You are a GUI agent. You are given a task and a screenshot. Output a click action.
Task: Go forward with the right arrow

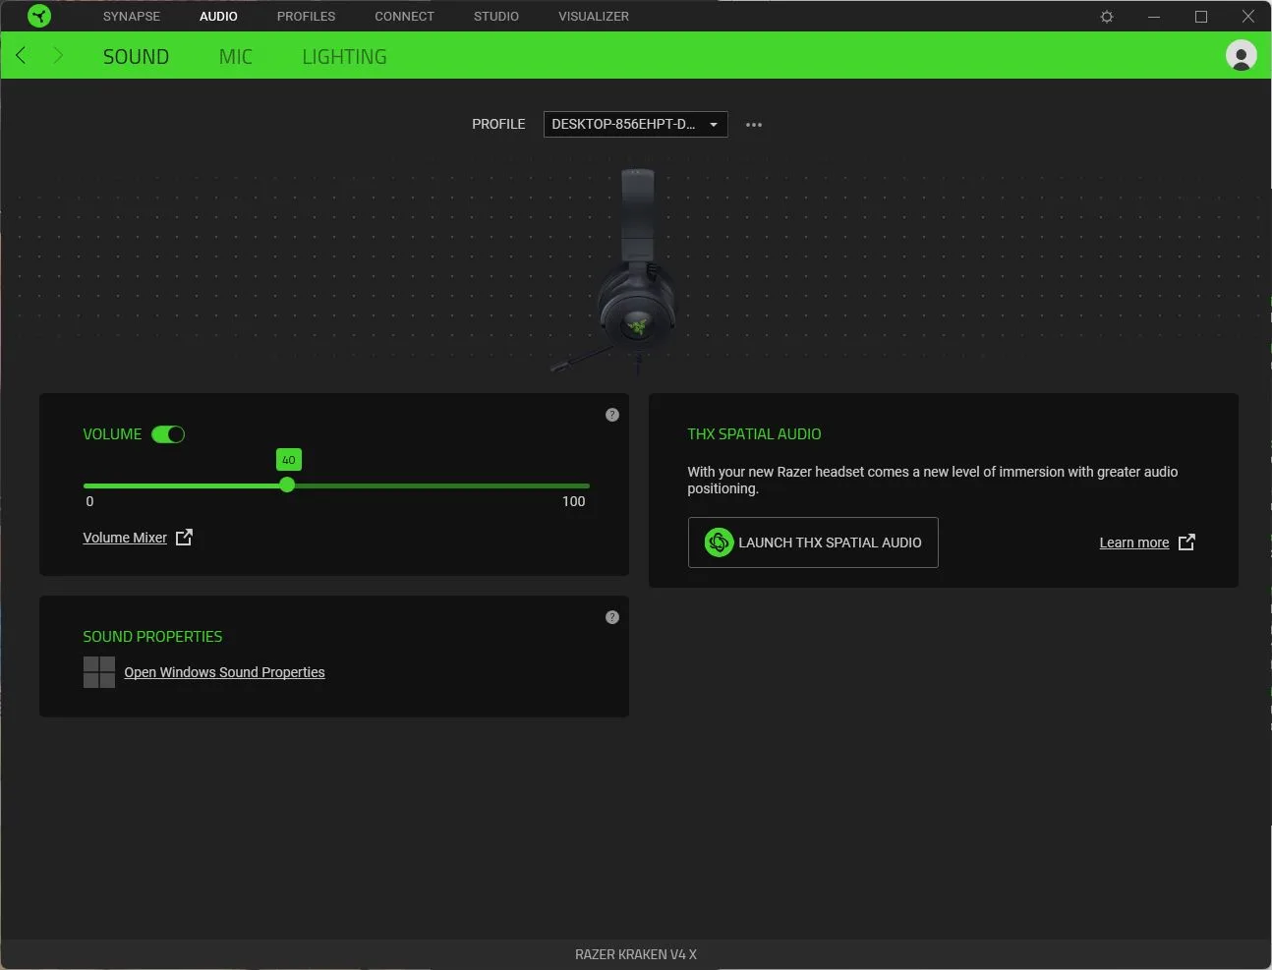57,55
